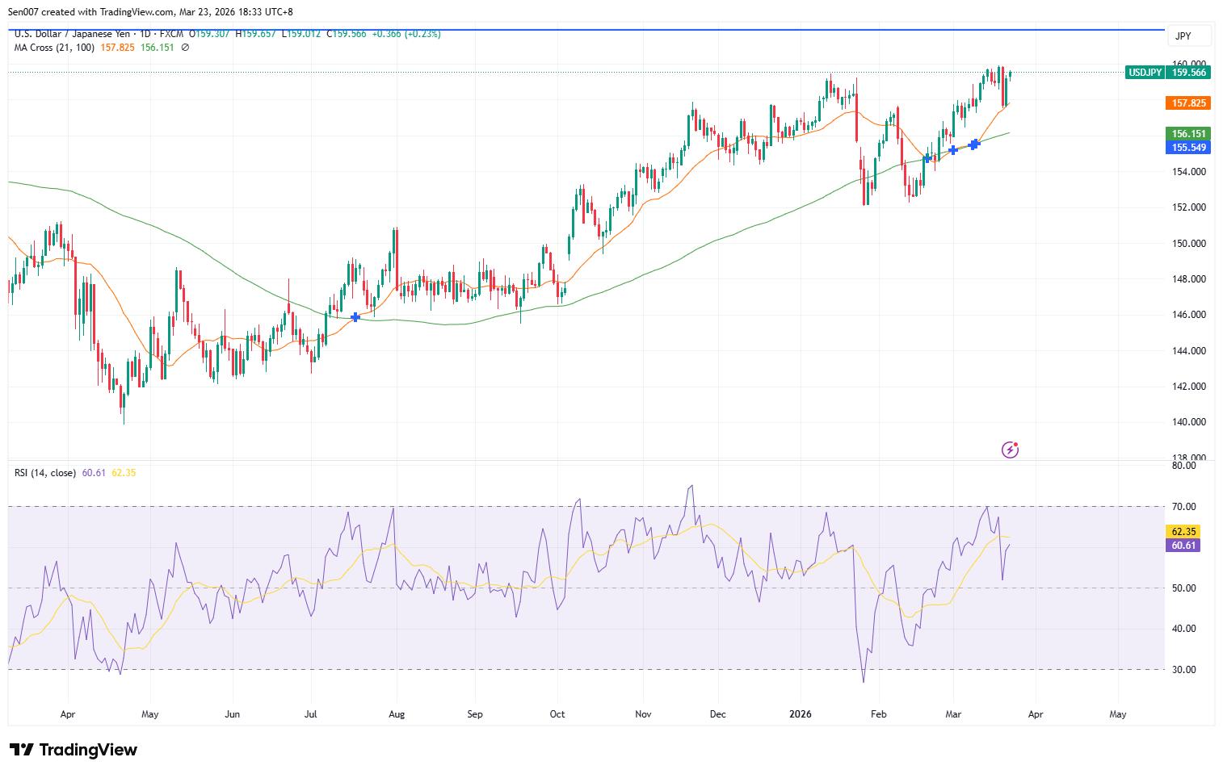
Task: Click the 2026 label on the time axis
Action: click(x=801, y=714)
